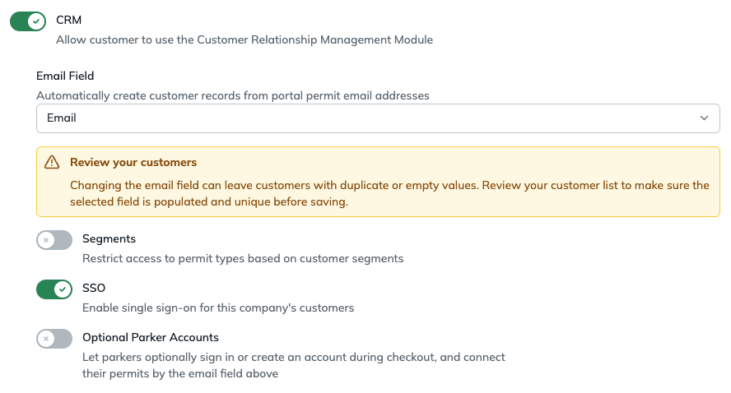
Task: Click the Optional Parker Accounts label
Action: 151,338
